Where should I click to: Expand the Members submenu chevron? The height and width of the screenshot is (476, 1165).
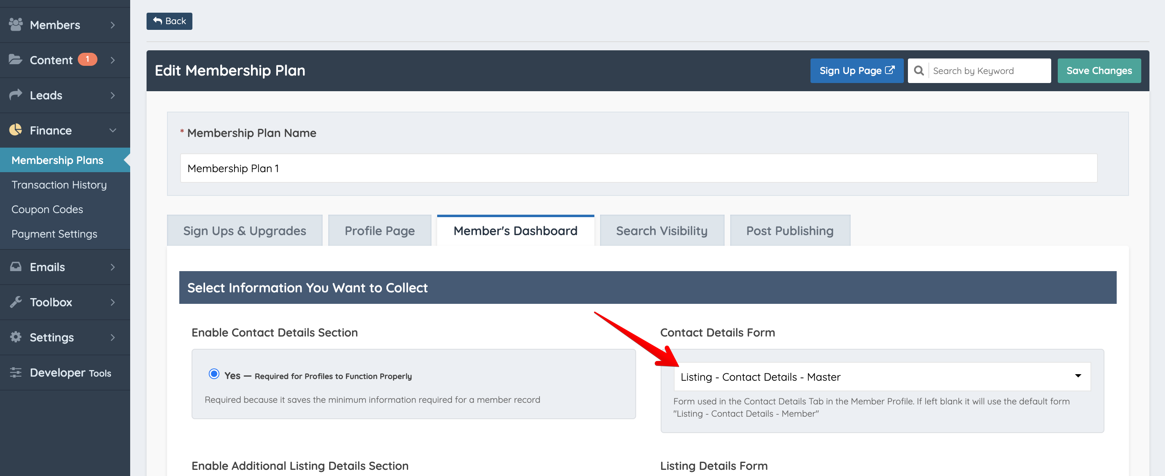point(113,25)
